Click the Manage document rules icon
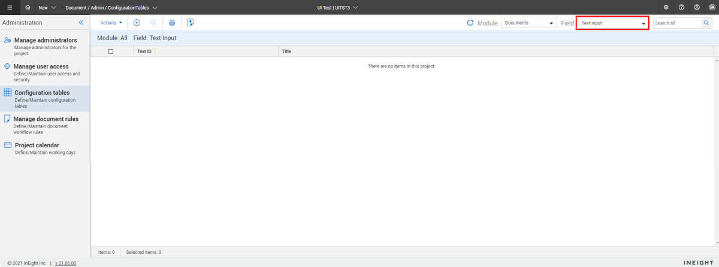Viewport: 719px width, 267px height. coord(7,119)
